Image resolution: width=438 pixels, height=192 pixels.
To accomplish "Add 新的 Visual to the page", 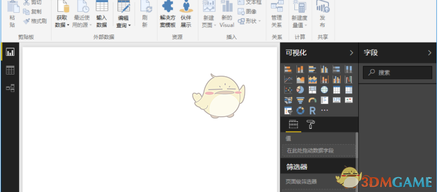I will (227, 14).
